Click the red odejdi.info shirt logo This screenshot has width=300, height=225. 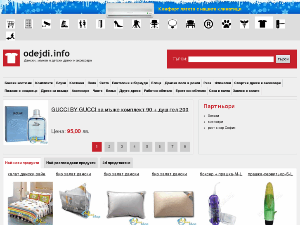point(11,58)
